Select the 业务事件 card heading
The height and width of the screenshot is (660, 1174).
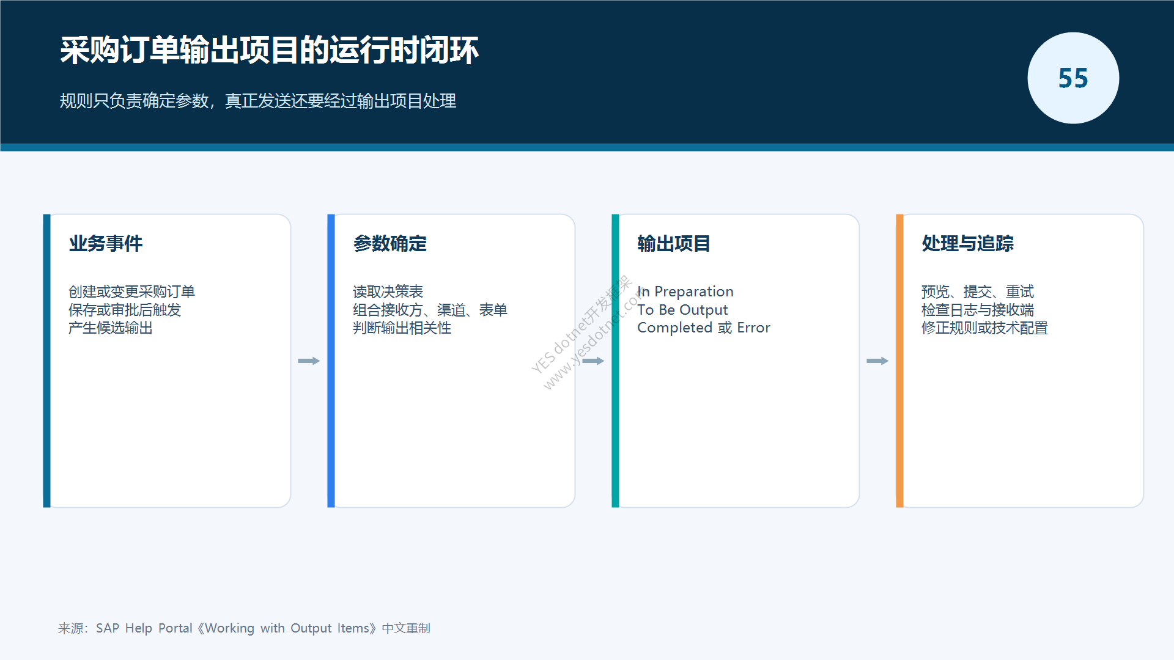coord(106,243)
